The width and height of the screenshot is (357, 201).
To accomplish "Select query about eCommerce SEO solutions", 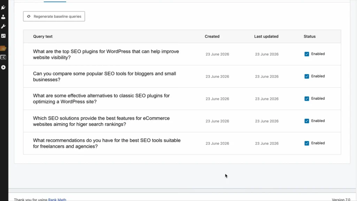I will point(101,121).
